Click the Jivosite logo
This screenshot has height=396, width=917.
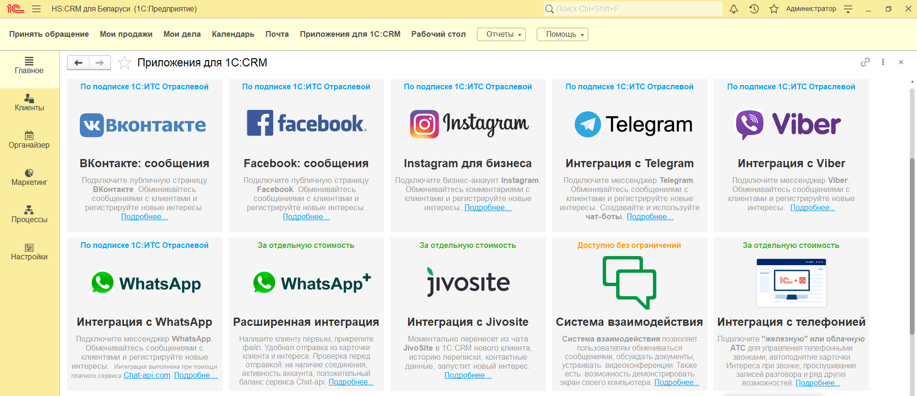[468, 282]
